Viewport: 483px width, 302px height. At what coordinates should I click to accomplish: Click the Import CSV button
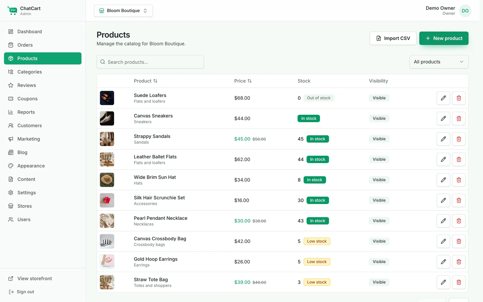pyautogui.click(x=393, y=38)
